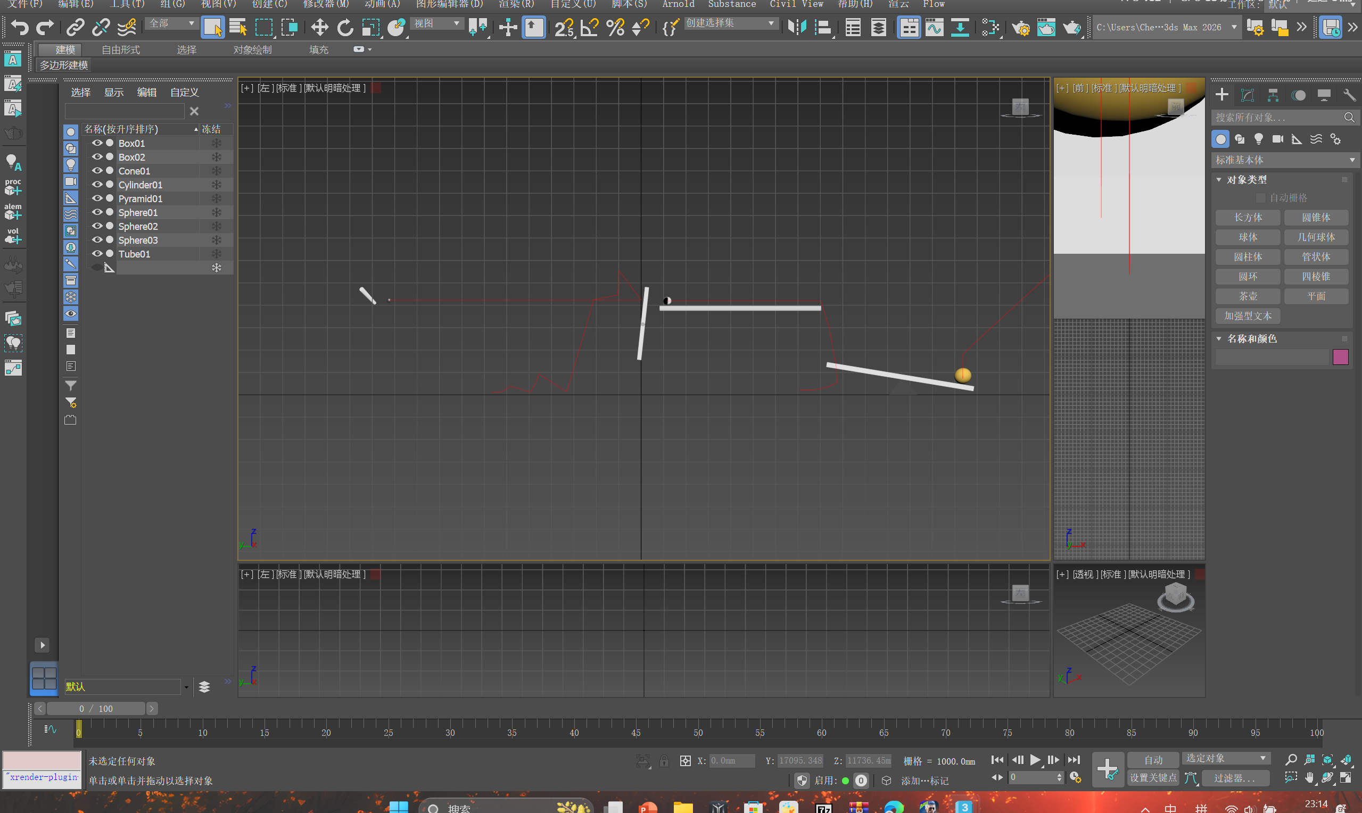
Task: Select Sphere02 in the scene list
Action: 138,226
